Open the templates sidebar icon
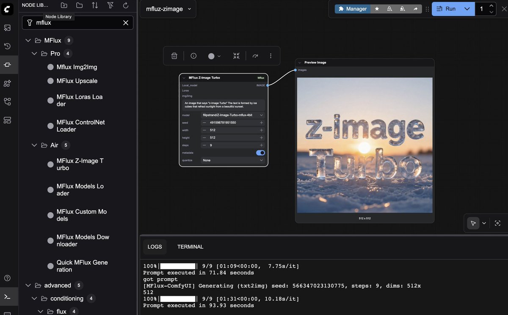 pos(8,121)
